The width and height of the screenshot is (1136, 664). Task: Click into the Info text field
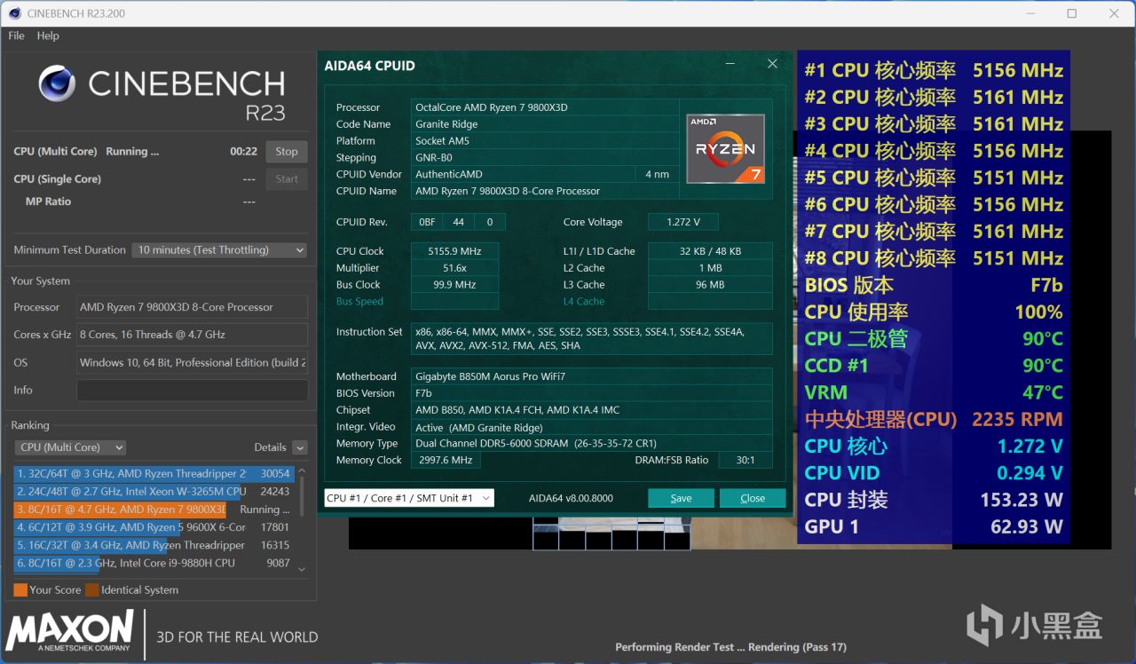coord(192,390)
